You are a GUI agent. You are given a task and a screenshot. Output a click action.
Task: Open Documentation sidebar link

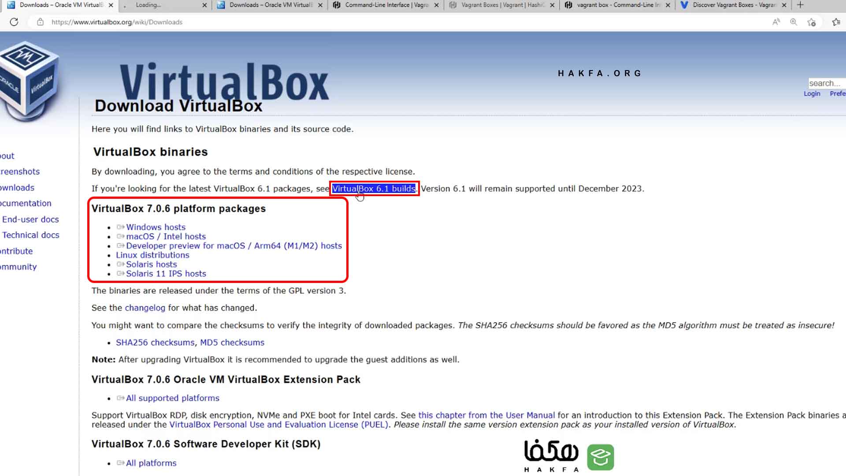[26, 203]
